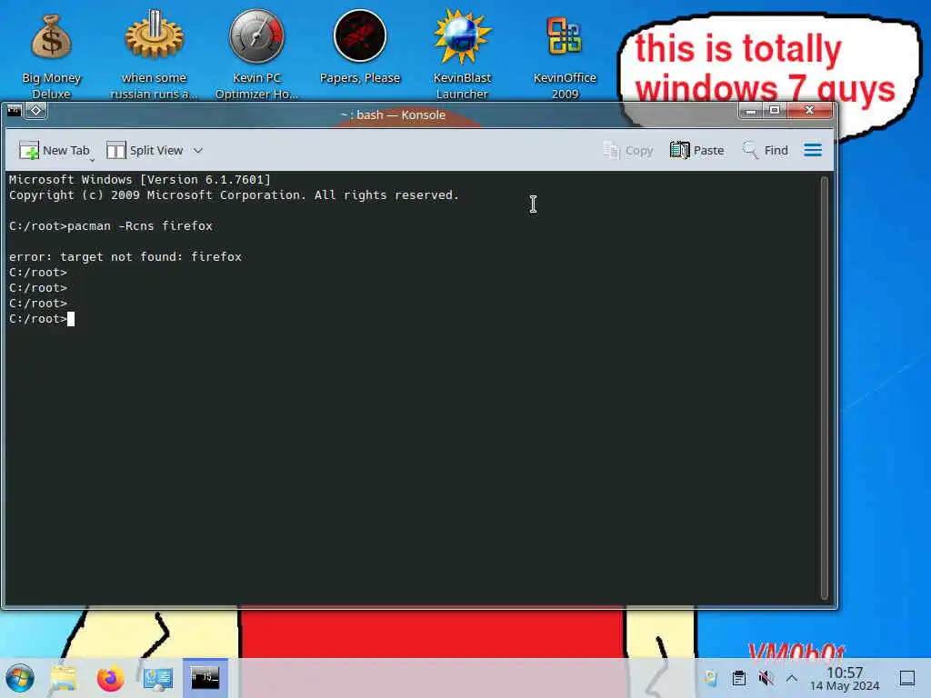Open the gear-shaped russian runs desktop icon
Viewport: 931px width, 698px height.
coord(154,55)
